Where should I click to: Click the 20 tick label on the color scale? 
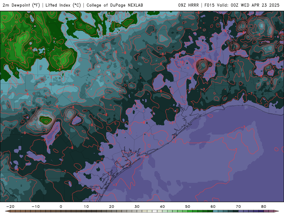[111, 207]
